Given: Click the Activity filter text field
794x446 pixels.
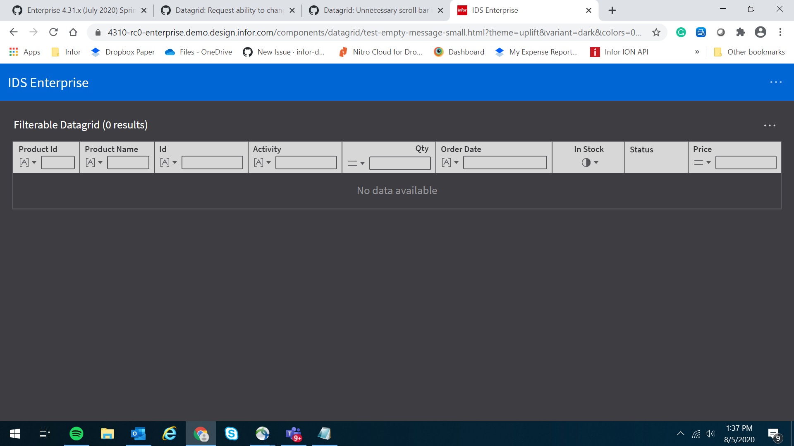Looking at the screenshot, I should pos(306,163).
